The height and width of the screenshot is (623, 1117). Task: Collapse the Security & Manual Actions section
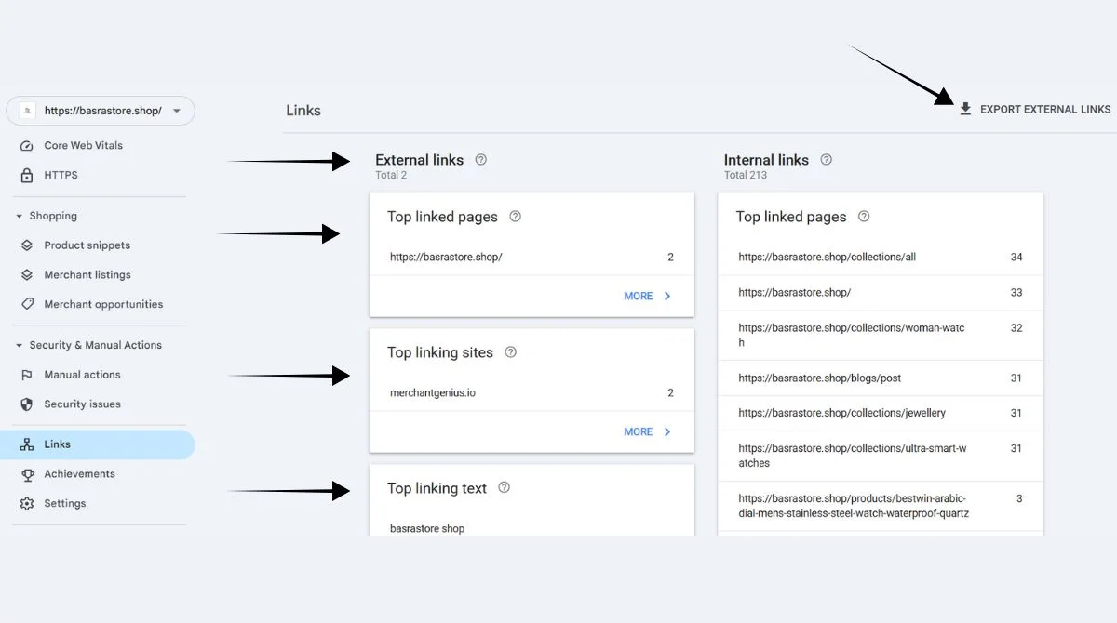(20, 345)
